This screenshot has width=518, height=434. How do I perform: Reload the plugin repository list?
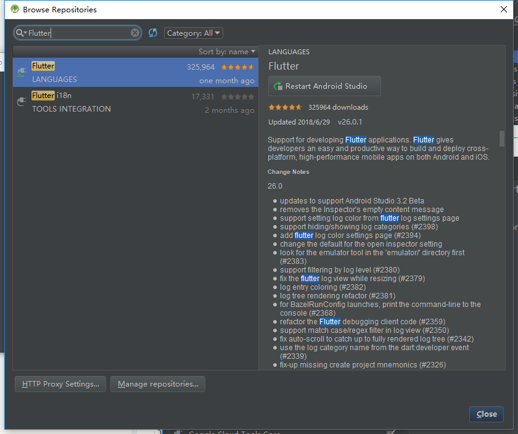(x=153, y=33)
